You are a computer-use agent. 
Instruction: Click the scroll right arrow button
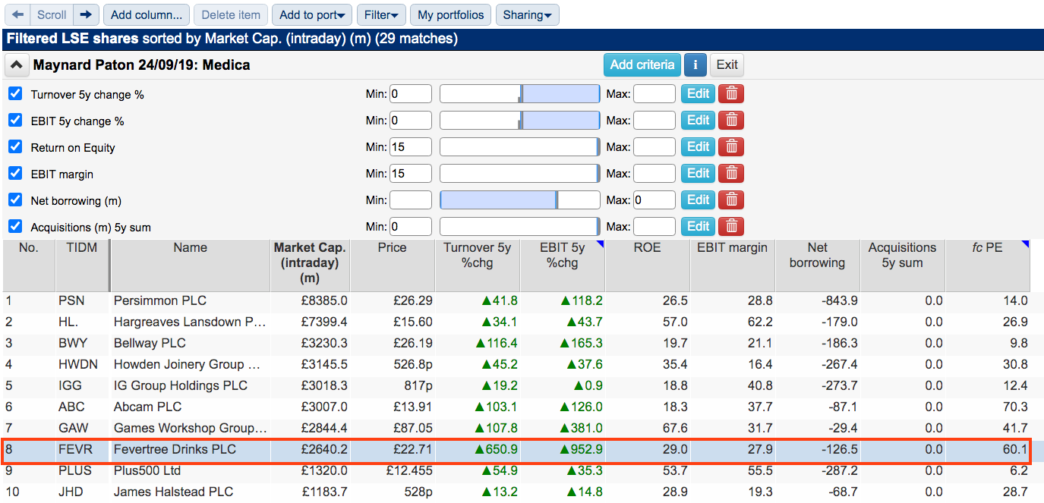(86, 14)
